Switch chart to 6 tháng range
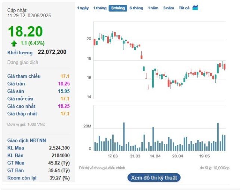This screenshot has width=243, height=190. point(136,8)
